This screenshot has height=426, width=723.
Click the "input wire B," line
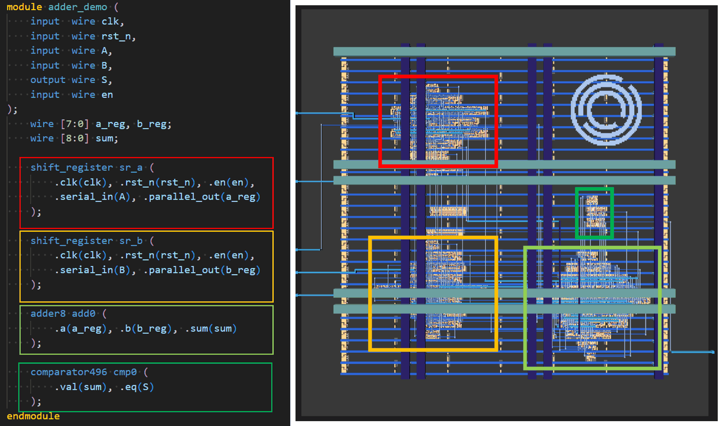pyautogui.click(x=71, y=66)
